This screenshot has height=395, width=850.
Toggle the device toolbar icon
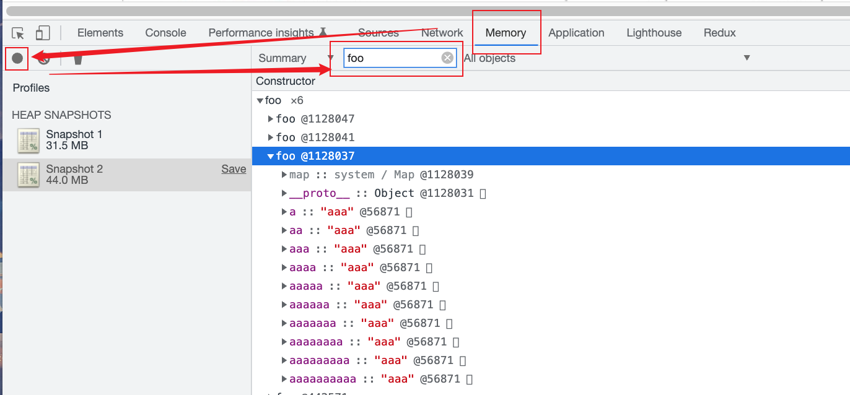[x=42, y=33]
